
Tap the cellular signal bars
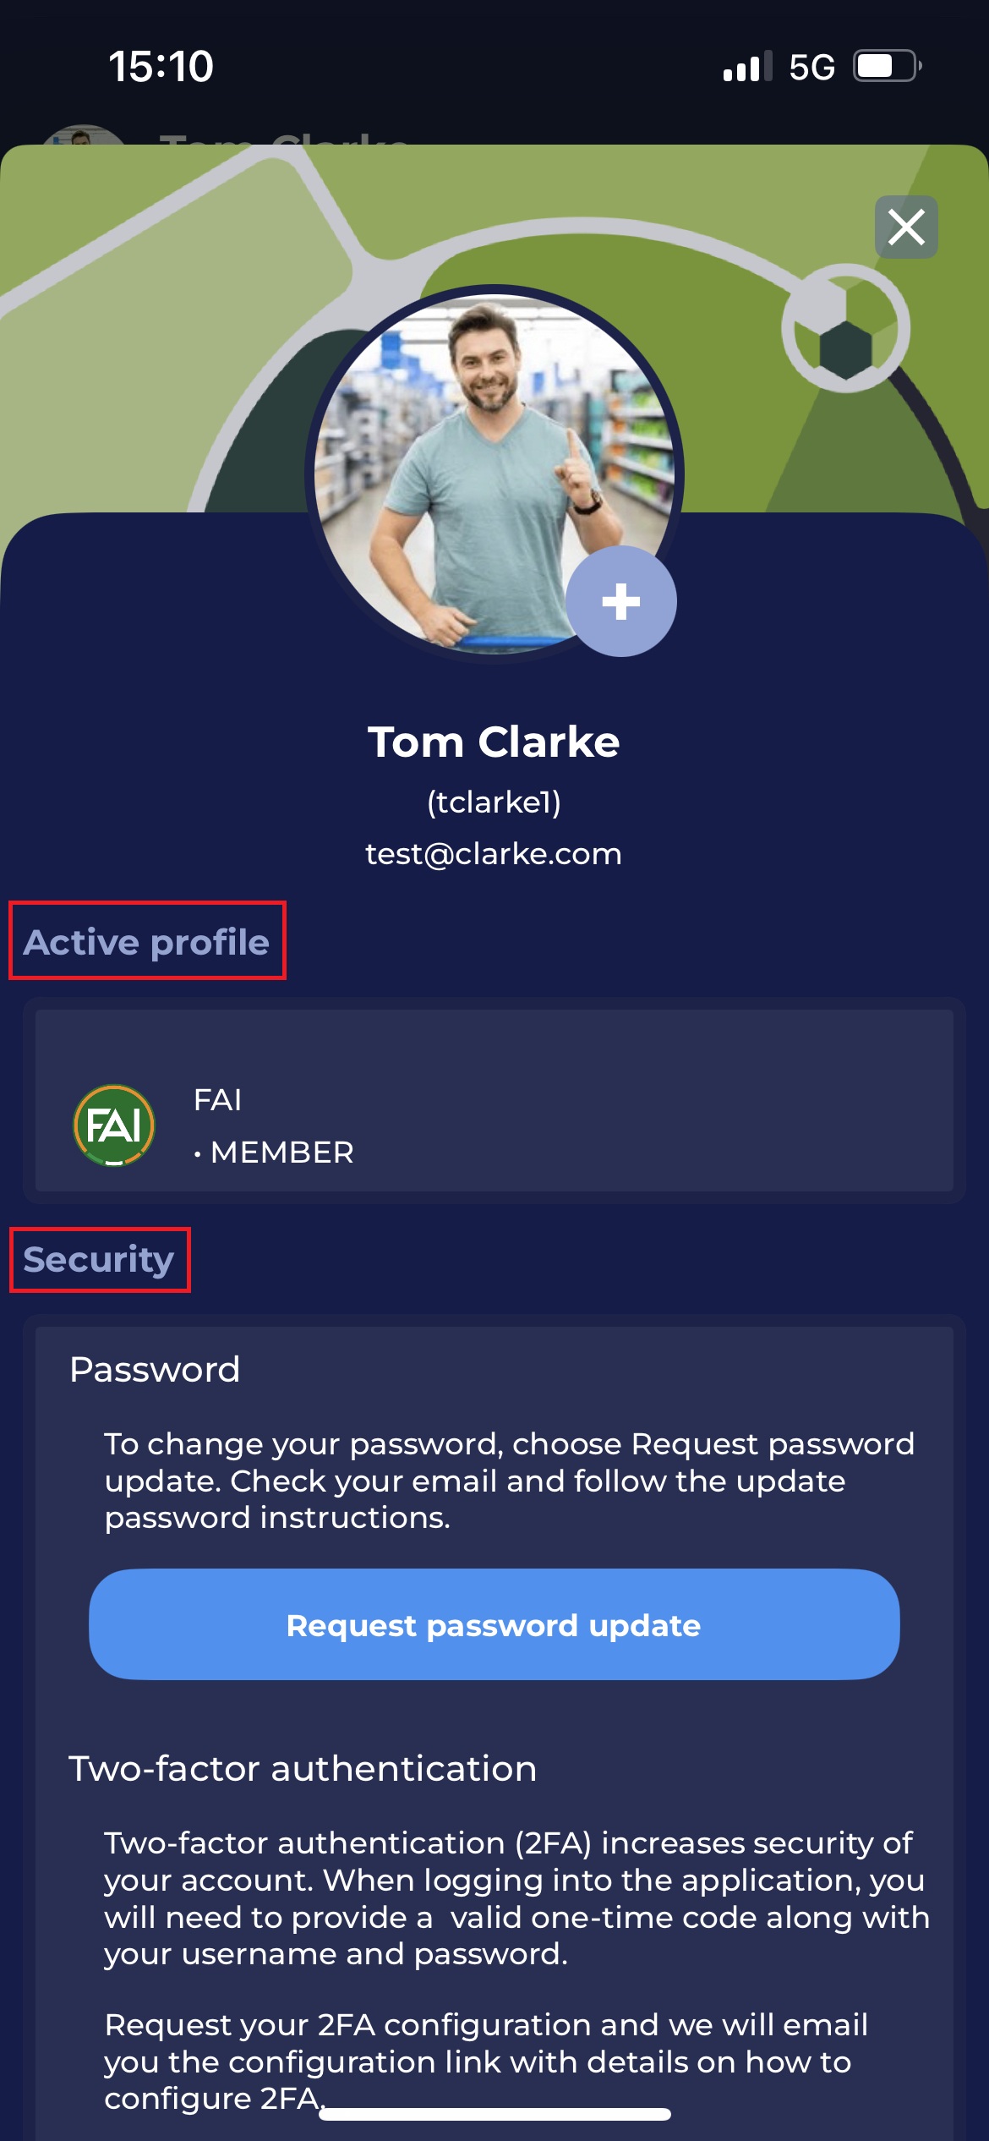coord(747,66)
